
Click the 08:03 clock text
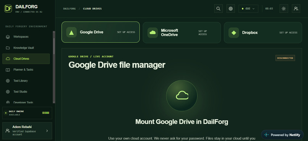click(269, 9)
